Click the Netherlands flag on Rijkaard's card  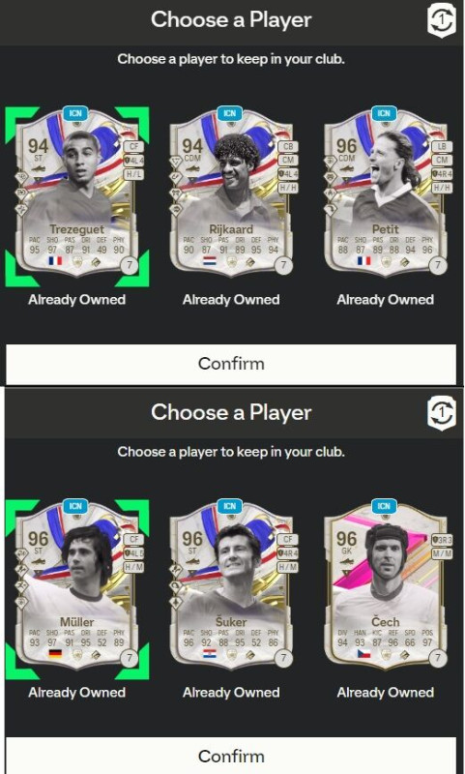pyautogui.click(x=210, y=260)
